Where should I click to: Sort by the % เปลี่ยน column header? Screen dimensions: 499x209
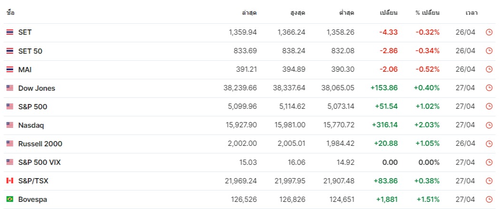click(x=427, y=13)
